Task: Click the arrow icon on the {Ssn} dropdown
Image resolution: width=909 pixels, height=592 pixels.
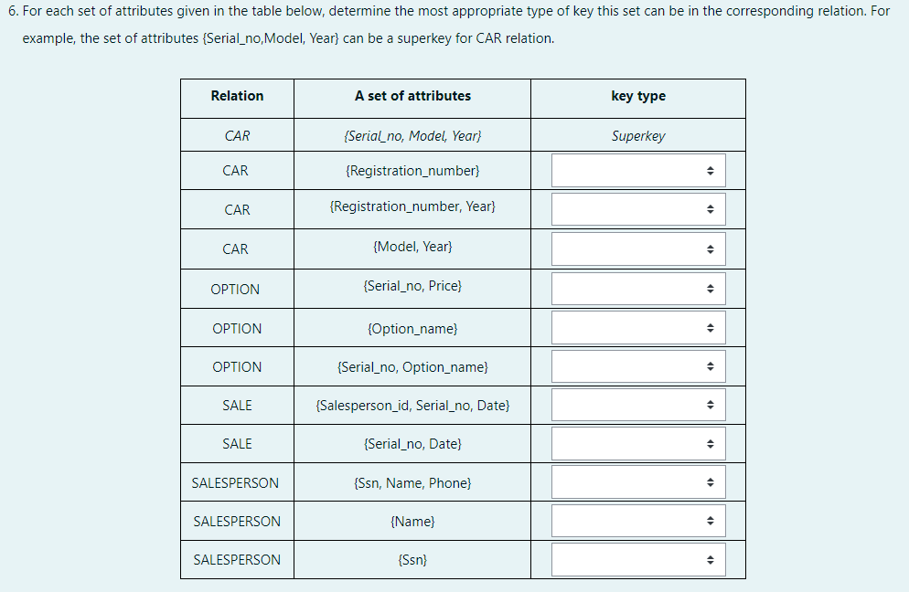Action: point(711,558)
